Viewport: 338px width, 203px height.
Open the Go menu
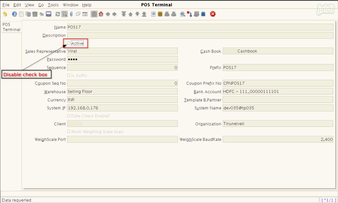point(41,5)
